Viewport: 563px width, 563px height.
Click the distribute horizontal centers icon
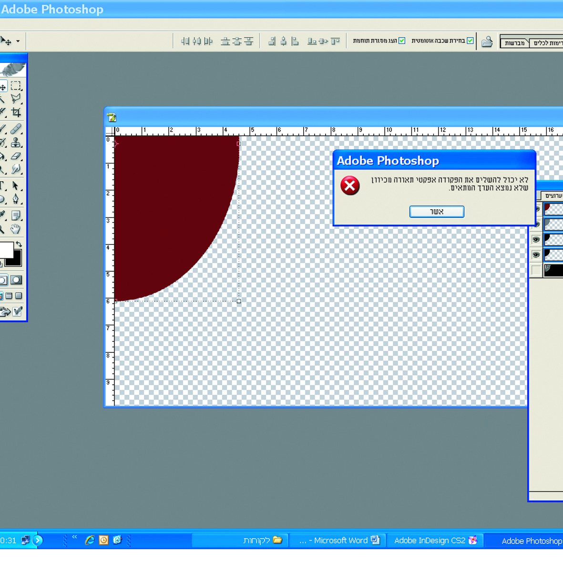[x=197, y=41]
